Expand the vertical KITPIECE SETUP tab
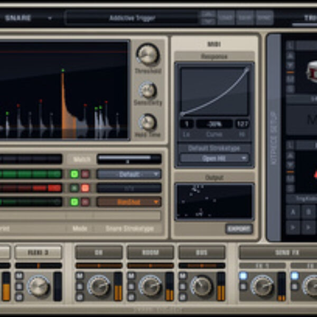The height and width of the screenshot is (317, 317). tap(274, 137)
